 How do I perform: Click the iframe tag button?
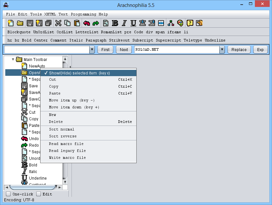(174, 32)
